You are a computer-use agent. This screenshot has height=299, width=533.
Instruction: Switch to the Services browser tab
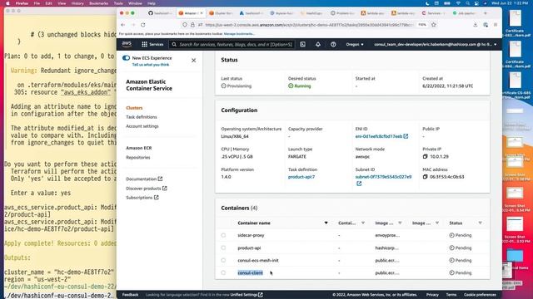coord(433,13)
